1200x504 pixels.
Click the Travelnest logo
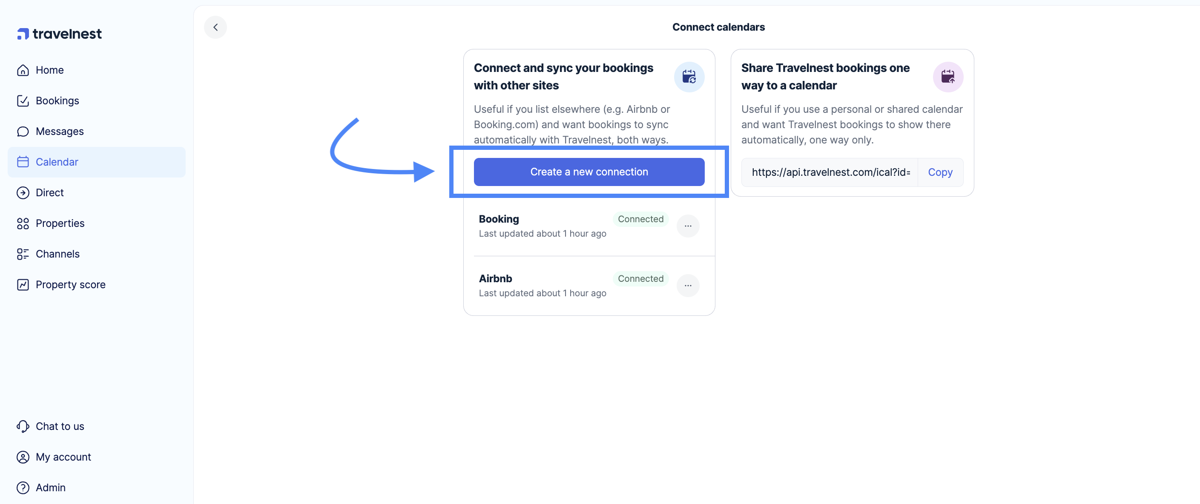tap(59, 33)
